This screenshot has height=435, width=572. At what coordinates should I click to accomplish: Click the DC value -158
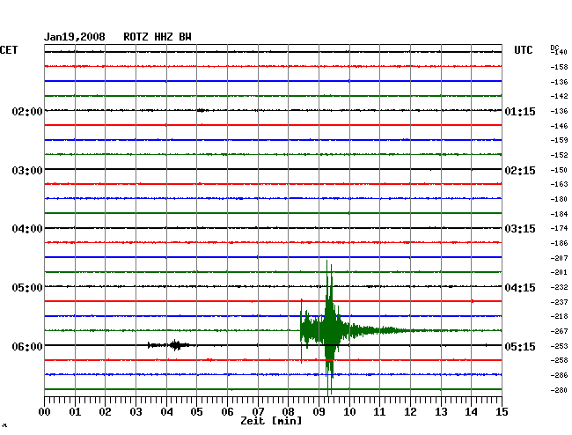click(559, 67)
